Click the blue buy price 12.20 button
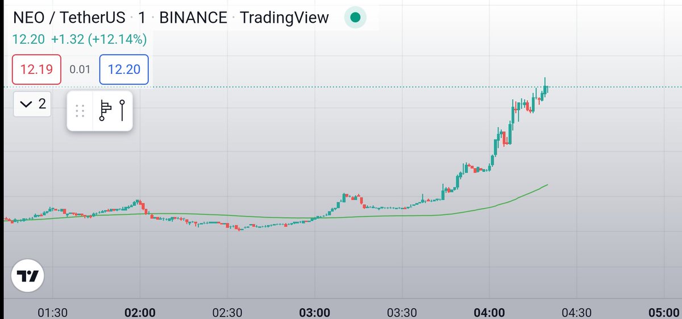The image size is (682, 319). point(124,69)
